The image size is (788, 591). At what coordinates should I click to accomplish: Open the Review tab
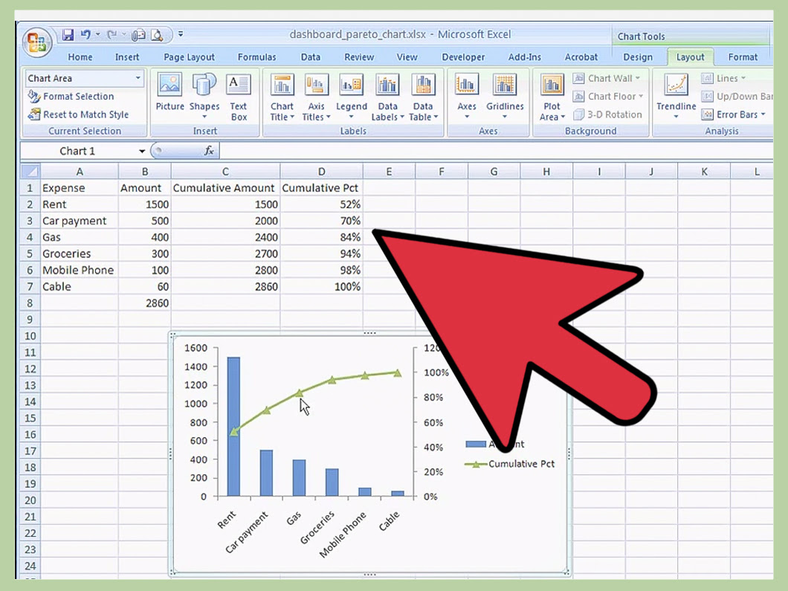[x=359, y=57]
